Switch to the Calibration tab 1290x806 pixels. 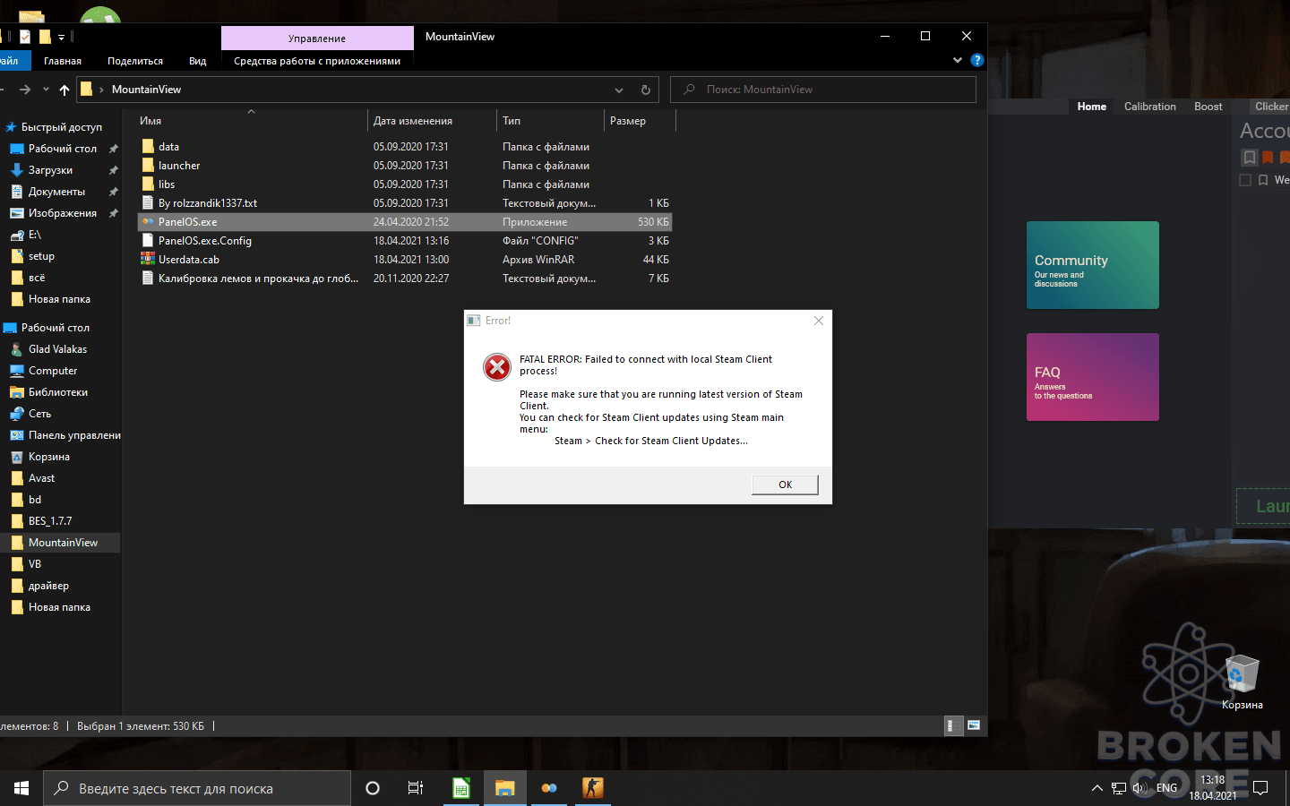click(x=1150, y=107)
